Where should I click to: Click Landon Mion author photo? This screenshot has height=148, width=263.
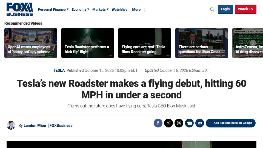tap(11, 125)
